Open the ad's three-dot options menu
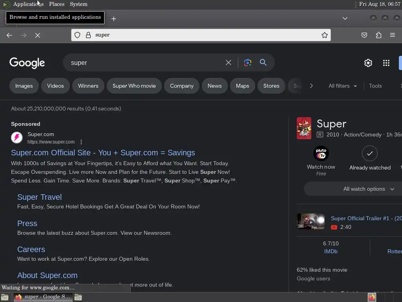The image size is (402, 302). click(x=81, y=142)
